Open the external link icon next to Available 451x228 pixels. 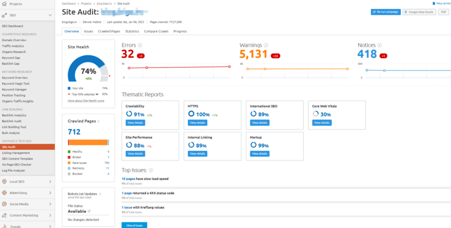(x=89, y=211)
